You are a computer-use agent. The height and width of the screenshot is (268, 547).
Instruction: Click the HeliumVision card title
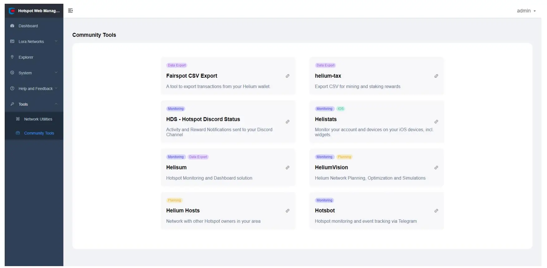tap(331, 167)
